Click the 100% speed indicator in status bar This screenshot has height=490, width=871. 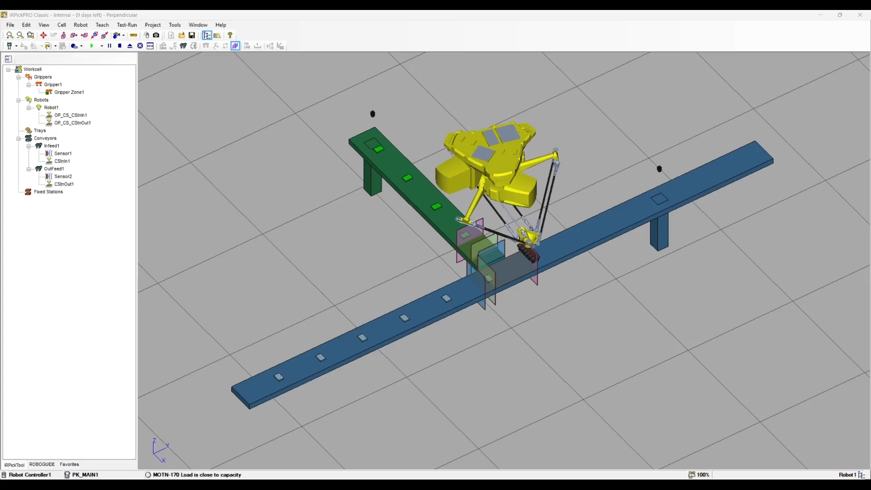699,475
